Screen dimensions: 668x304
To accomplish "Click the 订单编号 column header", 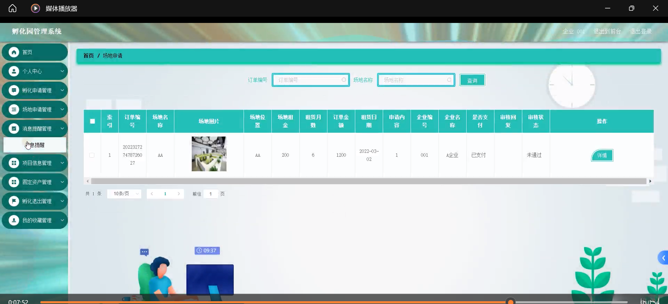I will coord(133,121).
